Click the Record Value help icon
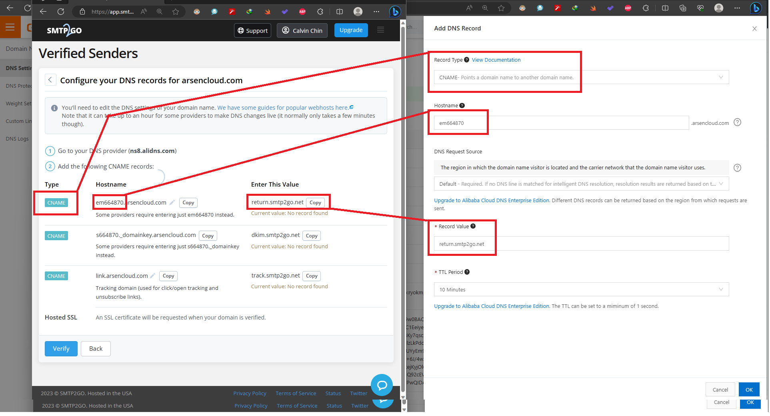The height and width of the screenshot is (416, 770). point(473,226)
